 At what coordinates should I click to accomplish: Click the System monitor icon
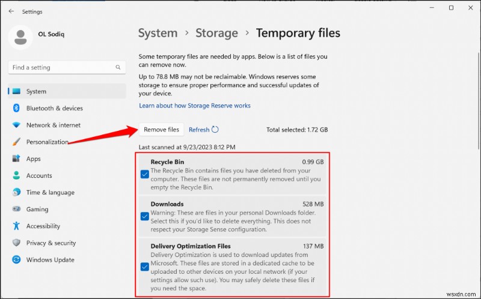coord(16,91)
